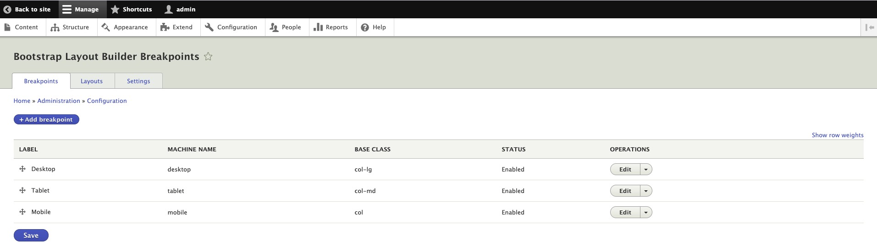Follow the Administration breadcrumb link
This screenshot has height=252, width=877.
tap(59, 101)
